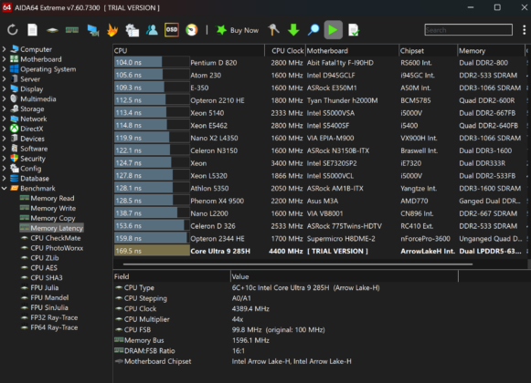Click the results report checkmark icon
Screen dimensions: 531x383
354,30
